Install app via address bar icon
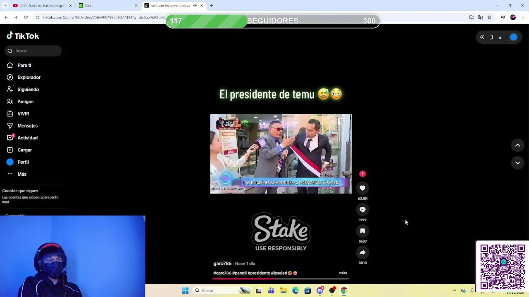This screenshot has height=297, width=529. (x=472, y=17)
